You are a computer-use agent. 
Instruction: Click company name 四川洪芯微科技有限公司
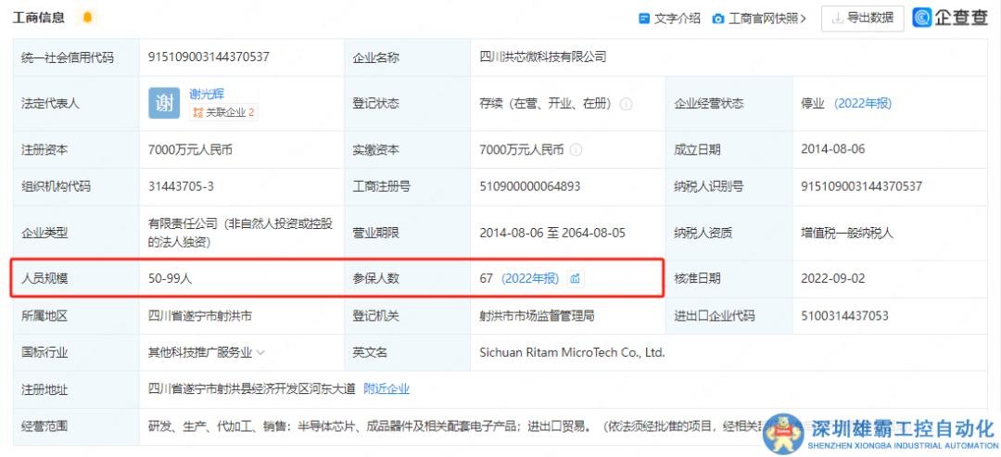(543, 57)
